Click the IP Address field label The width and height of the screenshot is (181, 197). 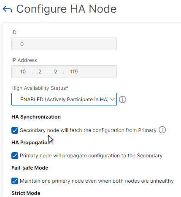pos(24,60)
